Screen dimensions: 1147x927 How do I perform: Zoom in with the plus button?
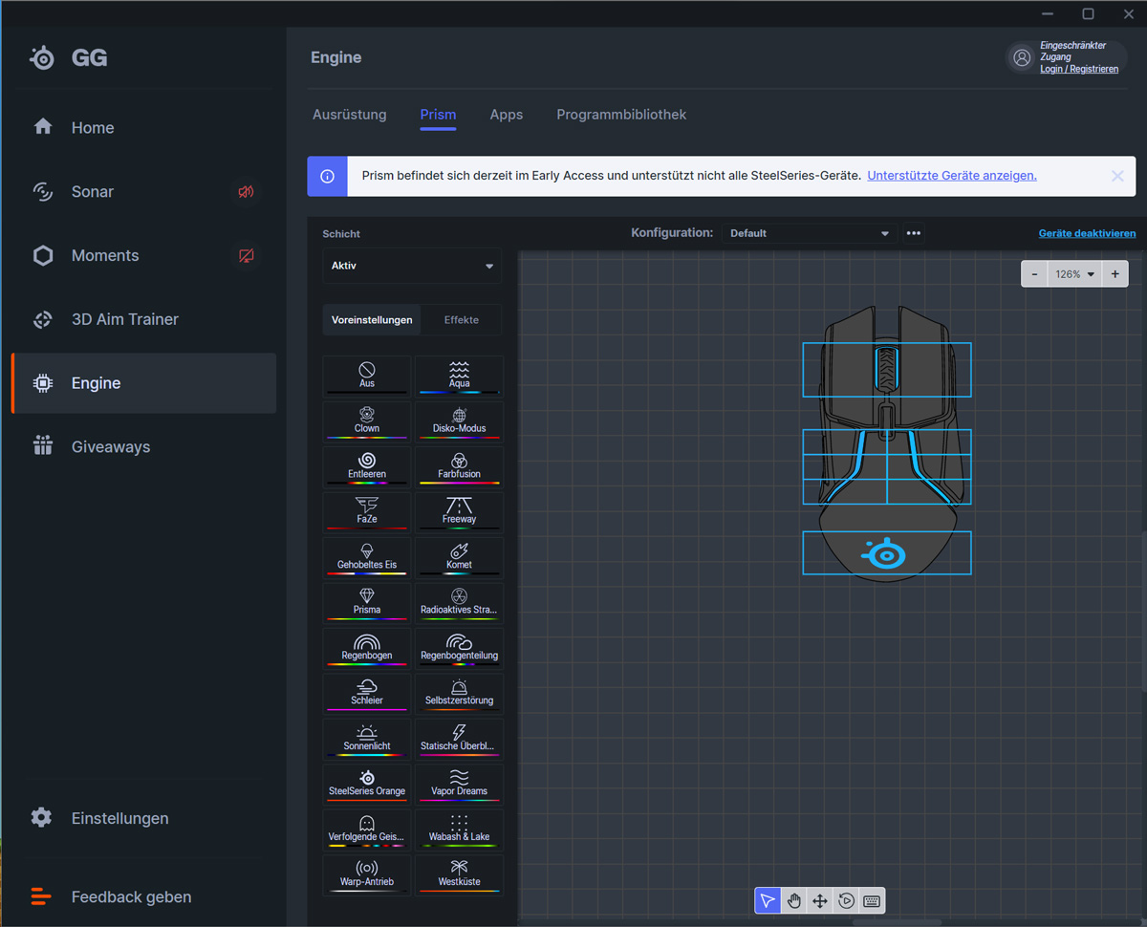click(1115, 274)
